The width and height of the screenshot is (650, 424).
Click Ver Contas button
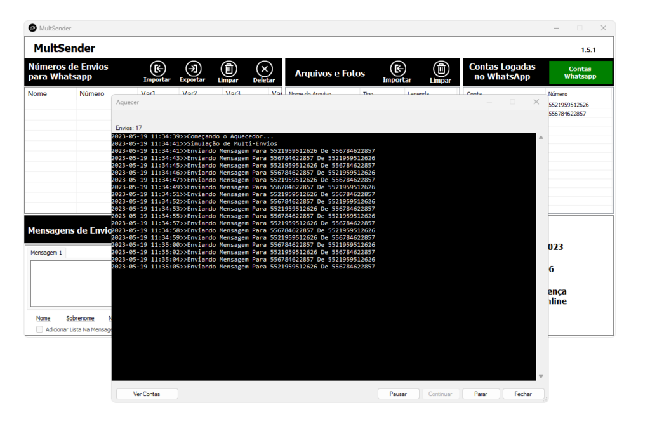point(147,394)
